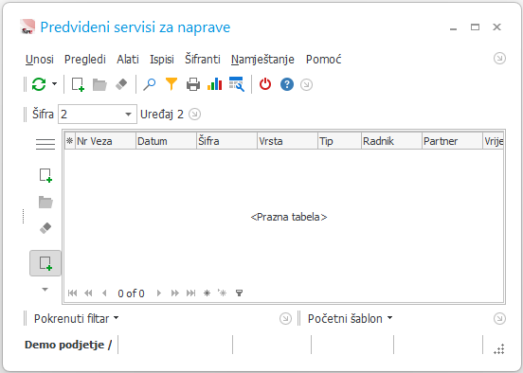Click the 0 of 0 record counter
The image size is (523, 373).
(131, 293)
